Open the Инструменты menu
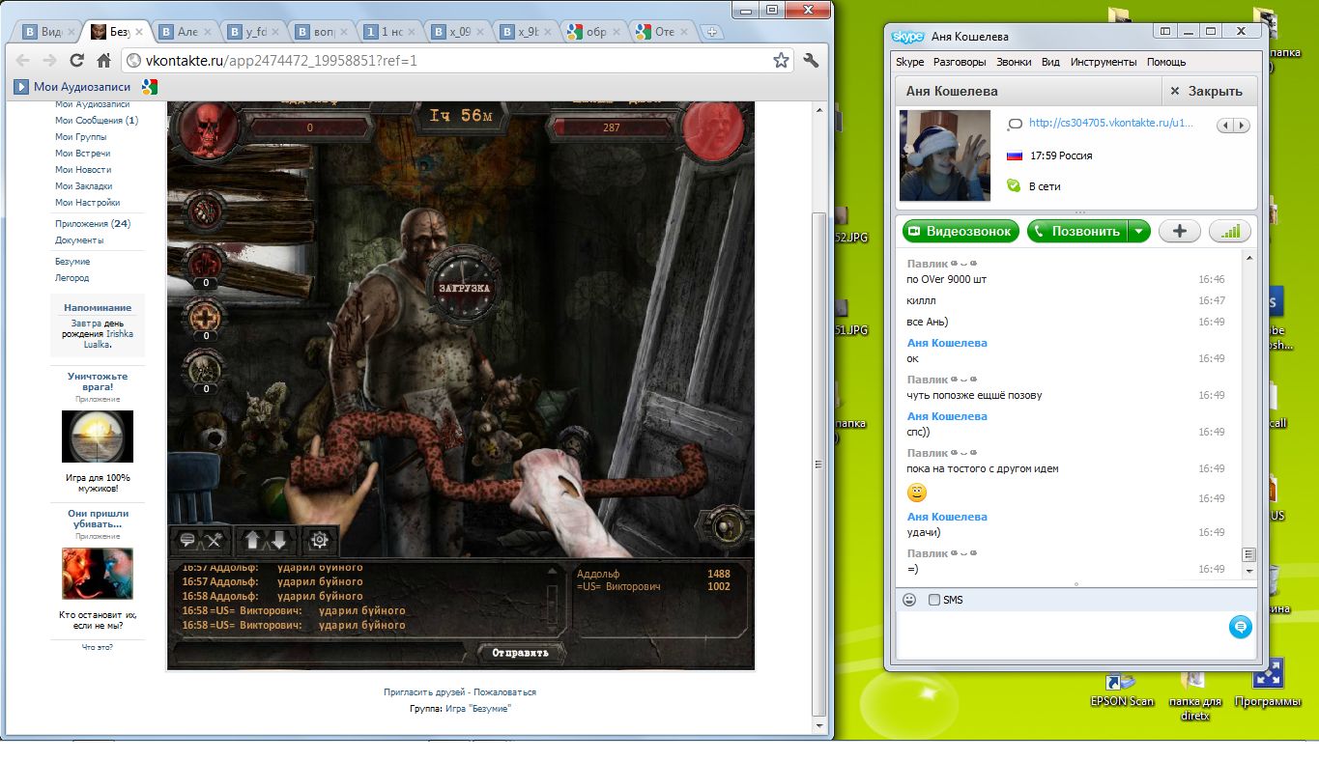 pyautogui.click(x=1104, y=62)
